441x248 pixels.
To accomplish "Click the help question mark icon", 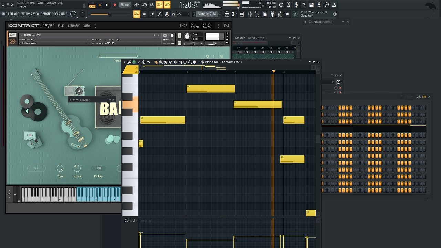I will pos(304,5).
